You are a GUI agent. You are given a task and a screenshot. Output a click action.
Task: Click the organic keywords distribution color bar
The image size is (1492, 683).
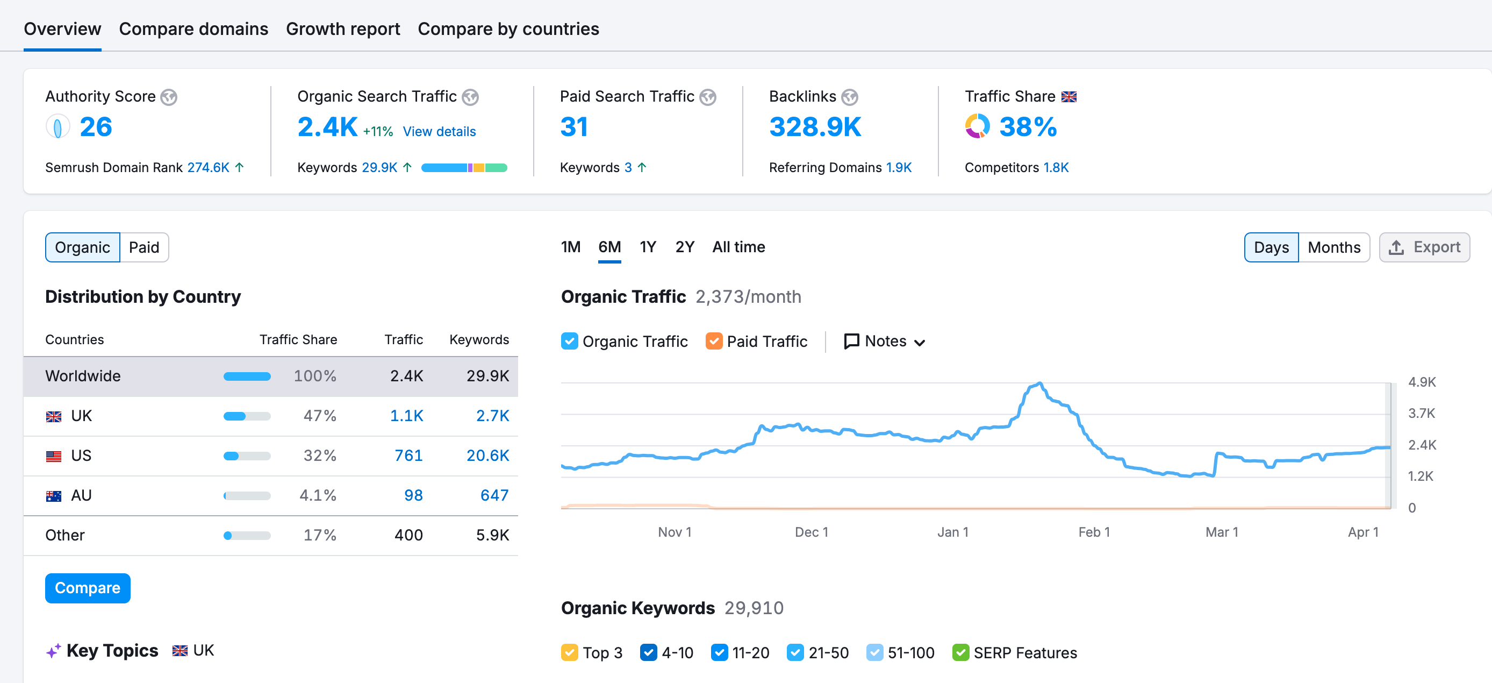point(464,168)
